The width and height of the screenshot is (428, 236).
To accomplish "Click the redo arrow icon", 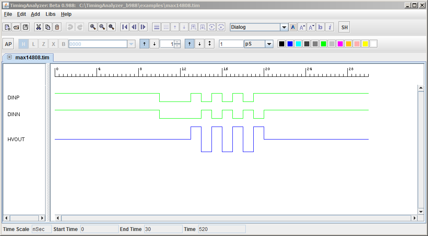I will point(80,27).
